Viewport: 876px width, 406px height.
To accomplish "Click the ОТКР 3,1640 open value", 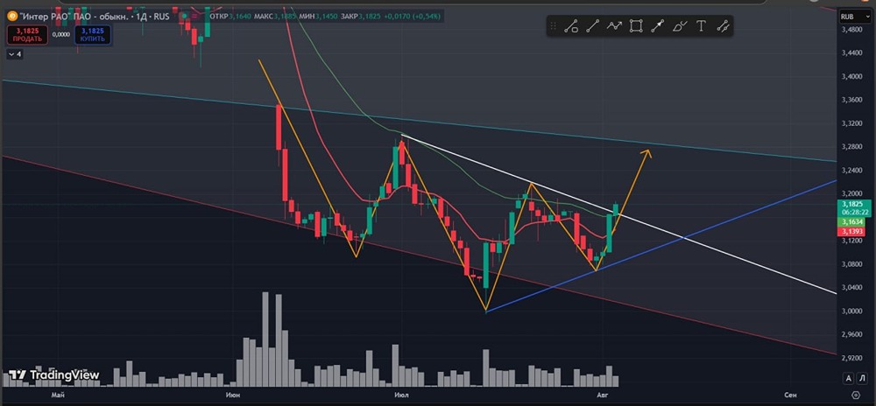I will tap(230, 17).
